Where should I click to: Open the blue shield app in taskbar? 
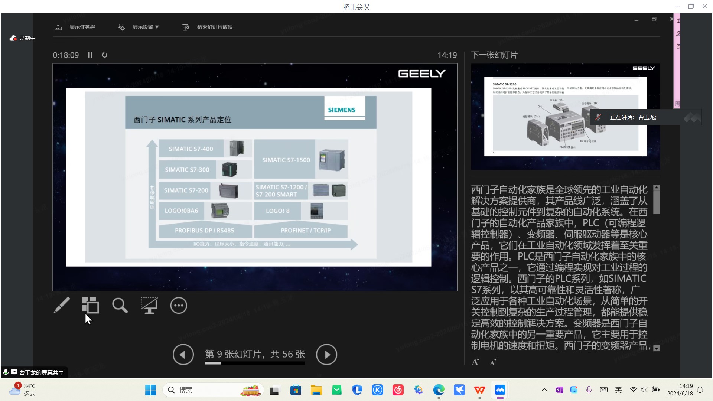point(357,390)
